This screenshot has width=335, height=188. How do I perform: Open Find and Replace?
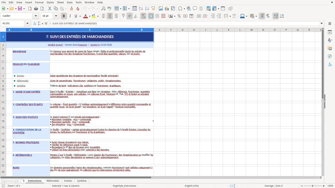103,9
